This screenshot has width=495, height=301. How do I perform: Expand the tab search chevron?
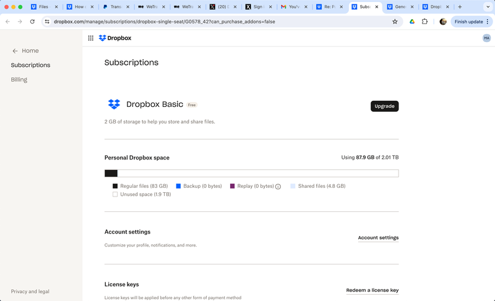point(488,7)
